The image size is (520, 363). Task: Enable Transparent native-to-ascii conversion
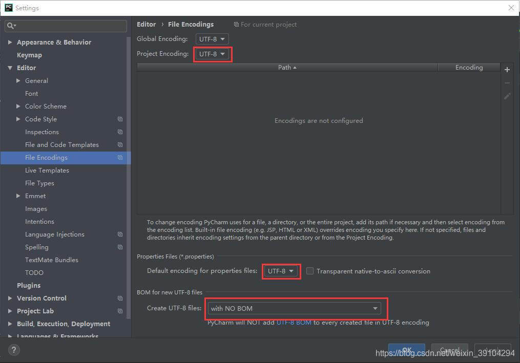coord(310,271)
